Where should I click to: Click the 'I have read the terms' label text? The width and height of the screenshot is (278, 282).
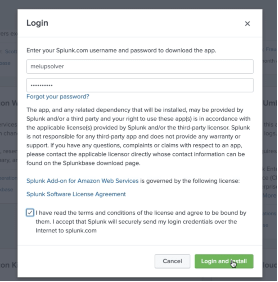[141, 222]
